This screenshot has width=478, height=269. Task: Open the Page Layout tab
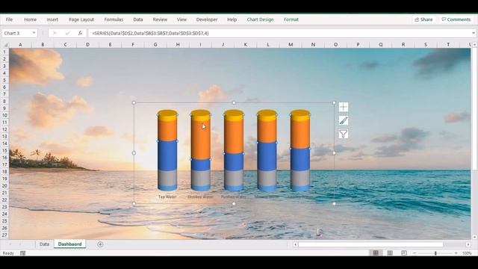[81, 19]
